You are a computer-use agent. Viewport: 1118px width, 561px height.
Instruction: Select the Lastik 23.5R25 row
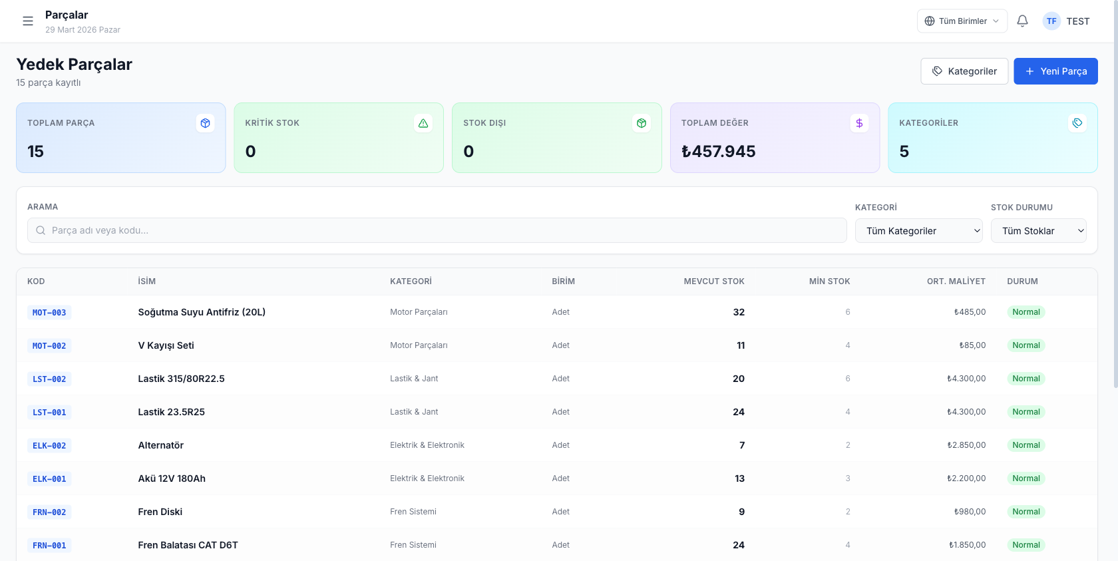point(172,412)
